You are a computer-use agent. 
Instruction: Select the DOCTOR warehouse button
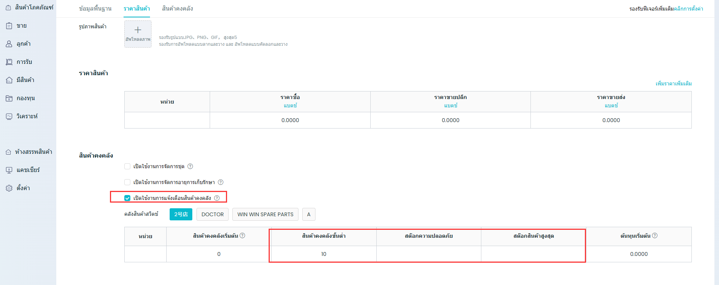212,214
